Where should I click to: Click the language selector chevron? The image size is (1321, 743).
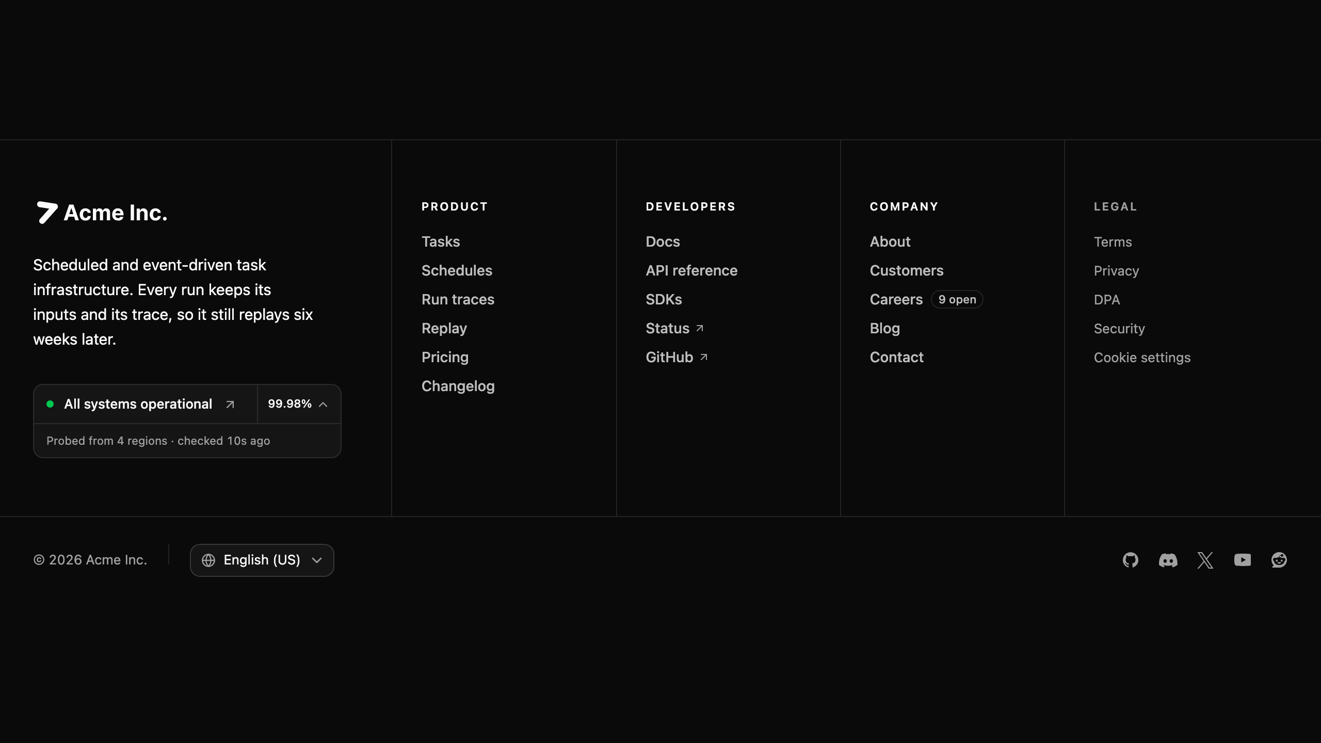(317, 560)
